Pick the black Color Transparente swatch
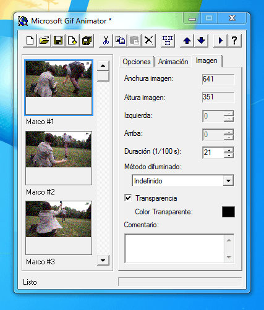Screen dimensions: 264x310 (228, 212)
